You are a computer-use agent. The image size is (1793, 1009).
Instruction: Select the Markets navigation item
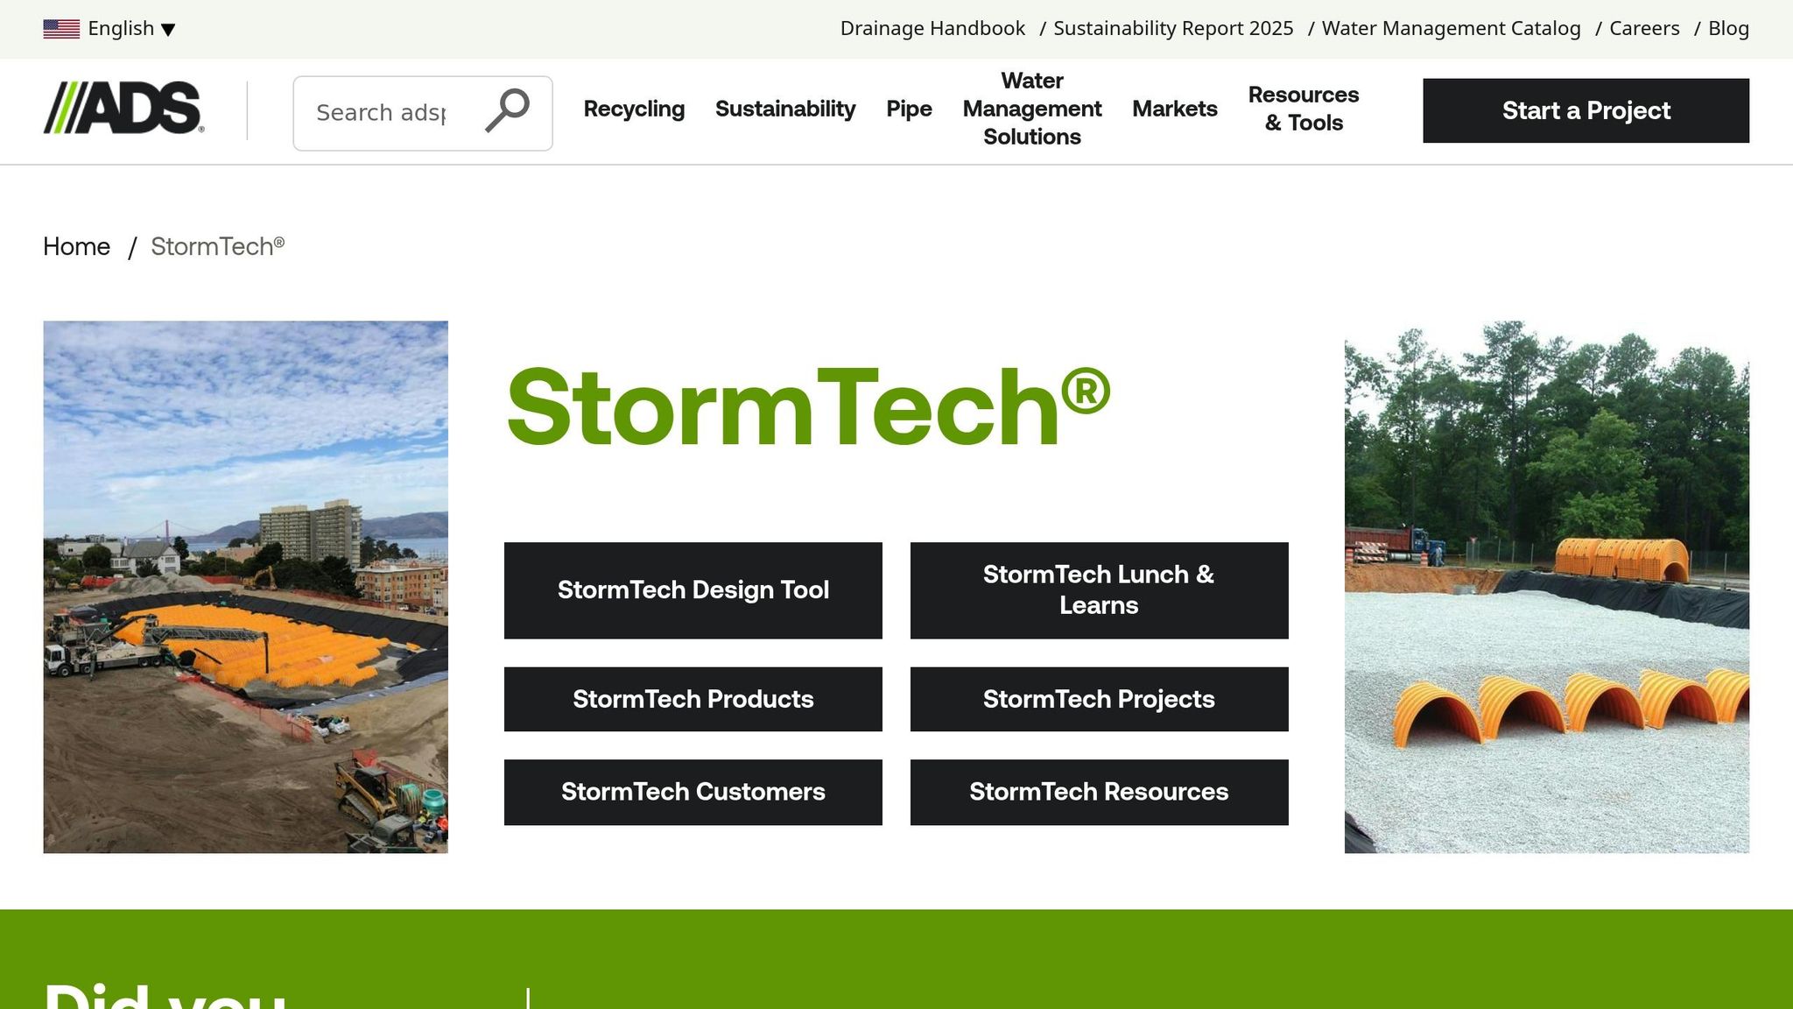pos(1175,109)
